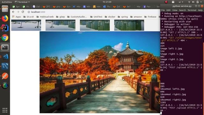The image size is (204, 115).
Task: Select the third thumbnail in the strip
Action: pyautogui.click(x=95, y=25)
